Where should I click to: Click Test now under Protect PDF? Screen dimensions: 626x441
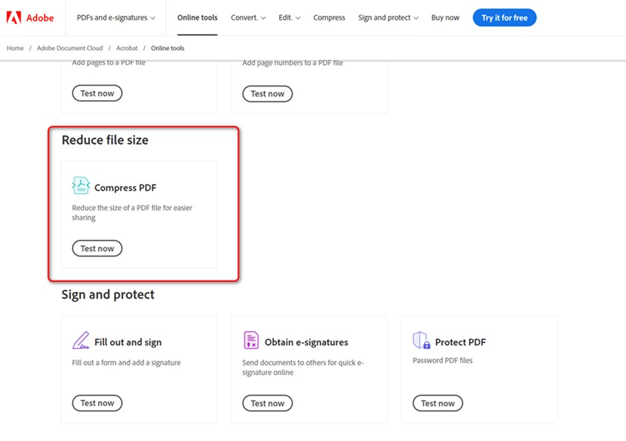(x=438, y=403)
